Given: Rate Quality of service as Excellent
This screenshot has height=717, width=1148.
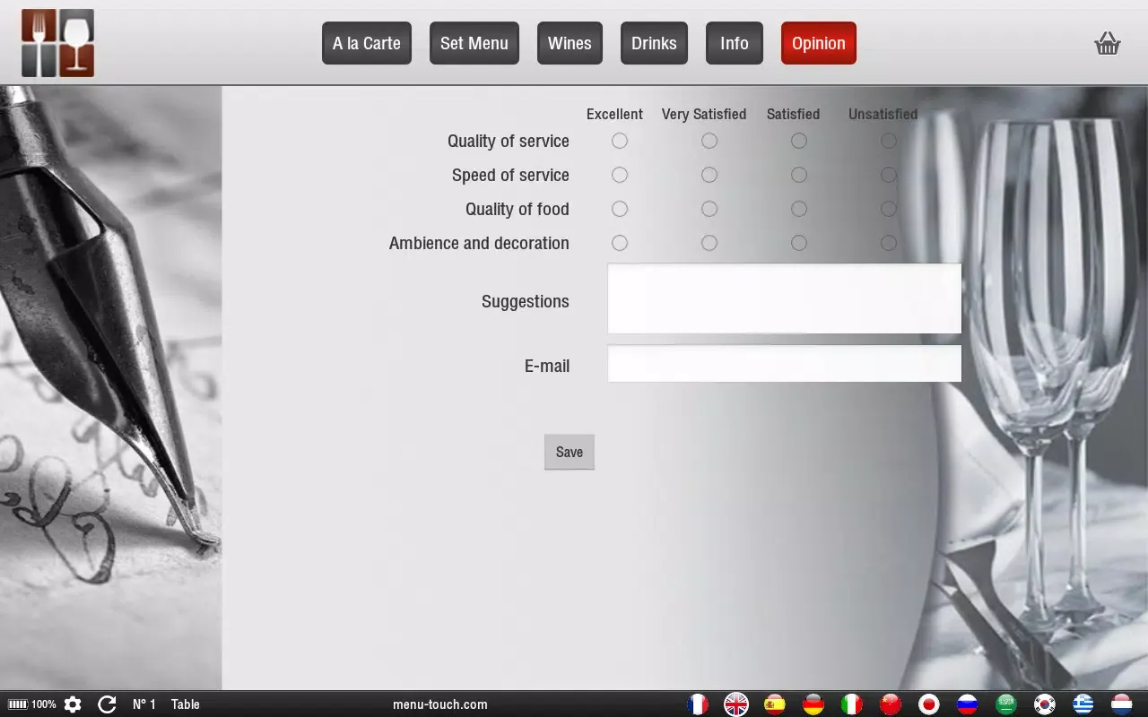Looking at the screenshot, I should pyautogui.click(x=620, y=141).
